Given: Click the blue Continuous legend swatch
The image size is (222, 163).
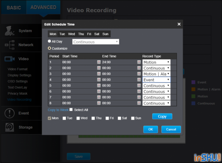Looking at the screenshot, I should pos(193,103).
